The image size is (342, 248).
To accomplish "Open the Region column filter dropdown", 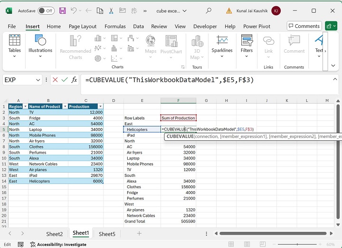I will (25, 107).
